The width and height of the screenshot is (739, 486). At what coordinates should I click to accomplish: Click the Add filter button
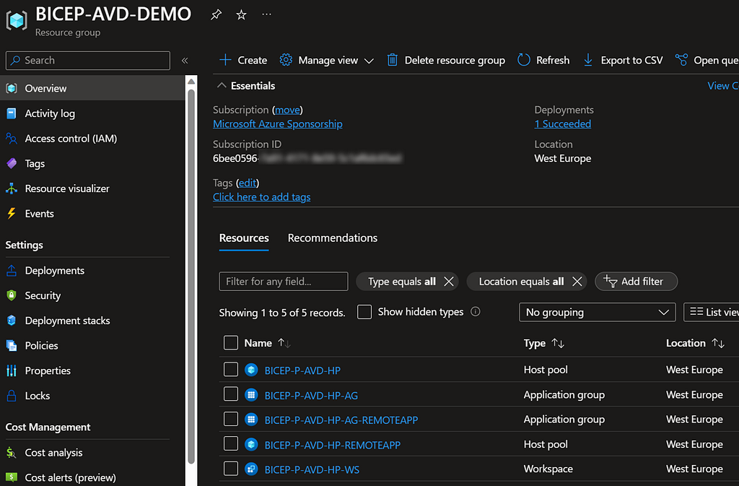pos(637,282)
